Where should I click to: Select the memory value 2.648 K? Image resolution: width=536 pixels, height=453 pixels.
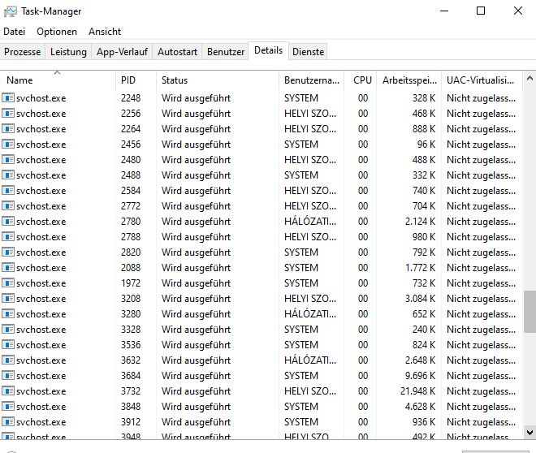tap(420, 360)
